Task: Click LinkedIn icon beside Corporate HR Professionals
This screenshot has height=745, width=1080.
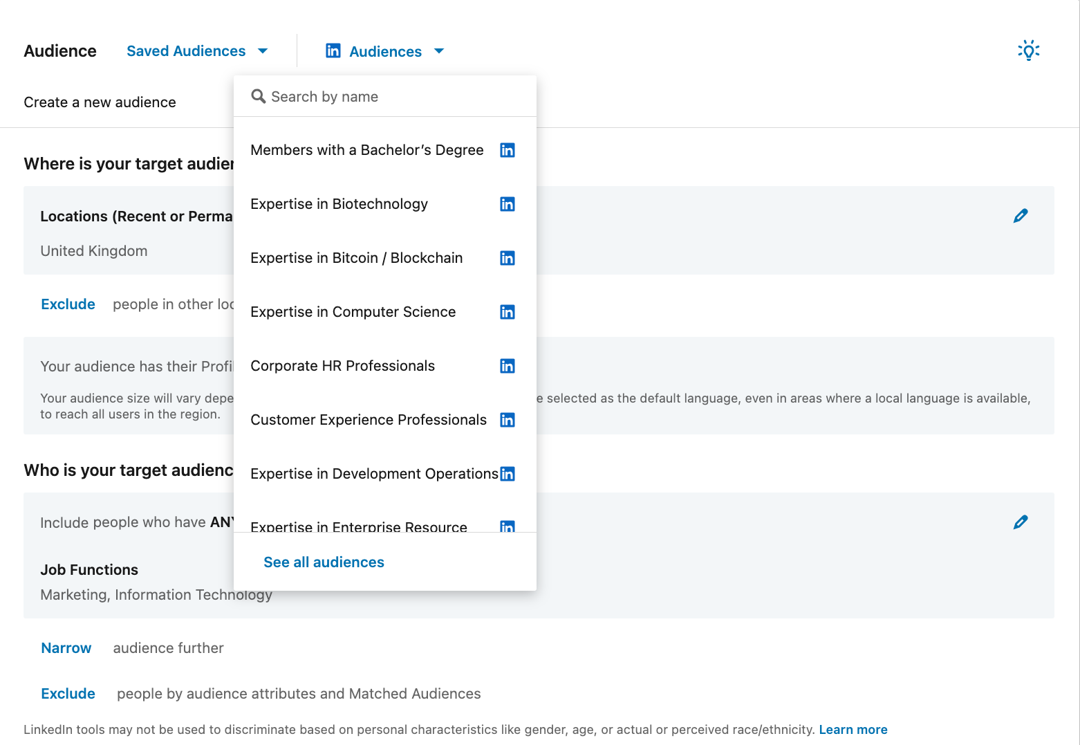Action: 508,366
